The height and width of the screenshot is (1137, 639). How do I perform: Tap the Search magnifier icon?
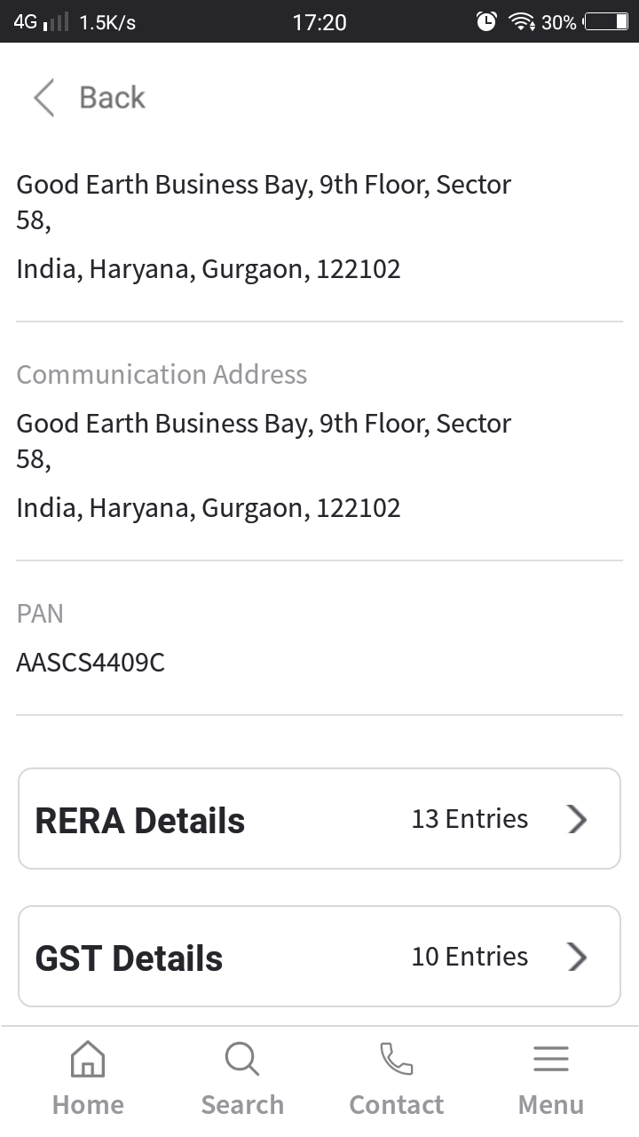(241, 1060)
